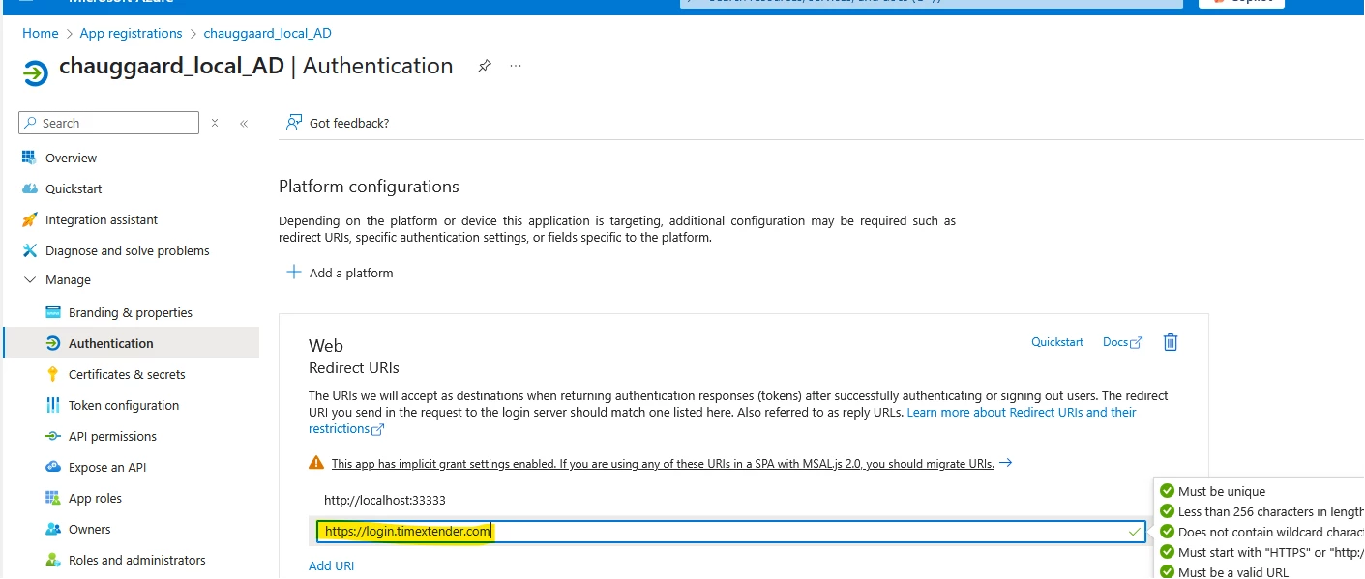Open API permissions
The width and height of the screenshot is (1365, 579).
click(x=112, y=436)
